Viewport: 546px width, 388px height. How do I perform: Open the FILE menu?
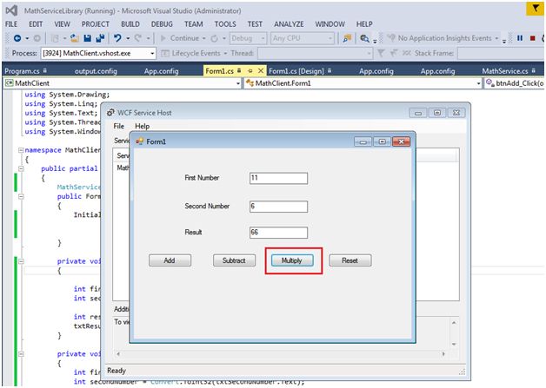(11, 24)
